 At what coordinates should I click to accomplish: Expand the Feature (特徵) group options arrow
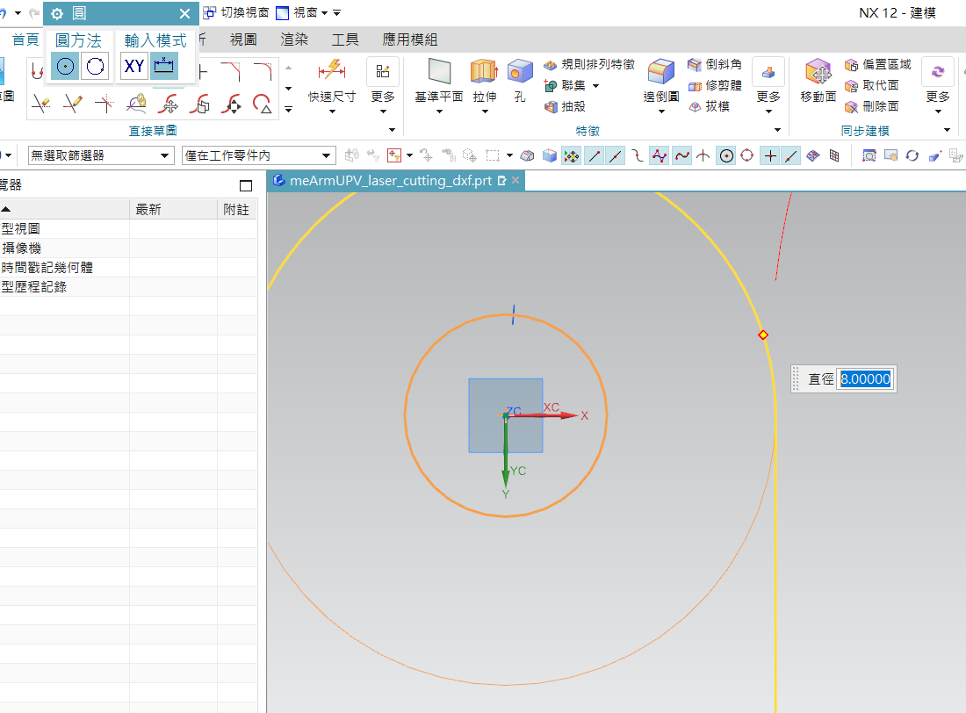(x=777, y=130)
